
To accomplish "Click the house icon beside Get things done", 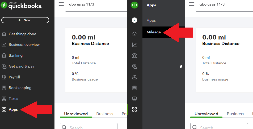I will point(4,34).
